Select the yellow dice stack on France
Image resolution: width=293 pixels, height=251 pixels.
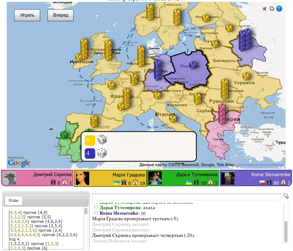coord(125,99)
